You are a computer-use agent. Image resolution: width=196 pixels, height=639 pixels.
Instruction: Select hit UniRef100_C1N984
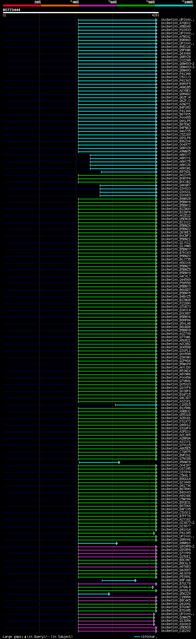click(x=176, y=597)
